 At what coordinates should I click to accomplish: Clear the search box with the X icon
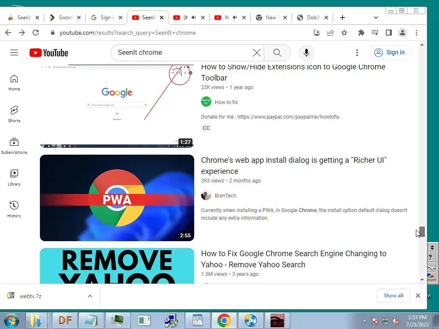coord(256,53)
